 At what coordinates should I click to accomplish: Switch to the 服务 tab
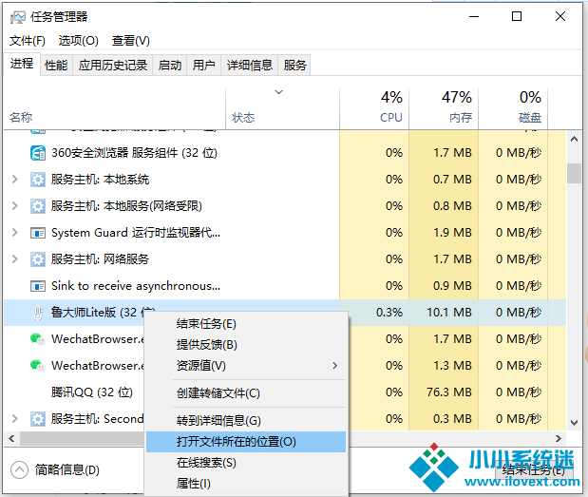[294, 66]
